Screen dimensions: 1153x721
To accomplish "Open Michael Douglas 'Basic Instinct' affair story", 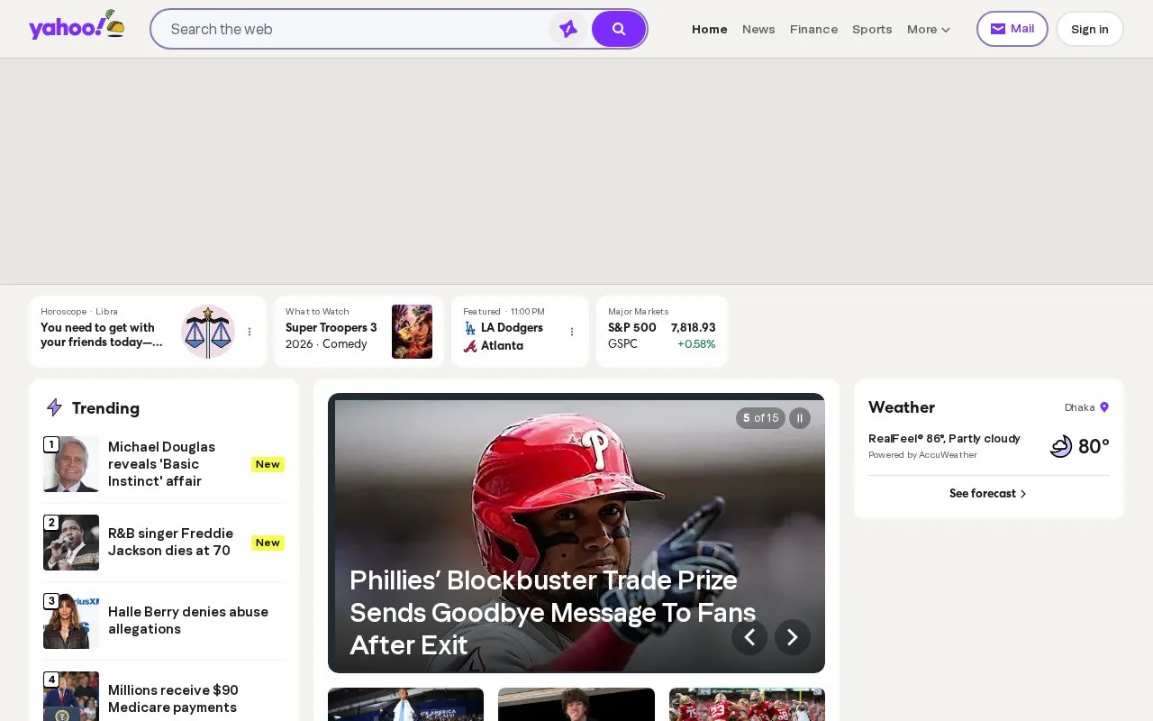I will [162, 464].
